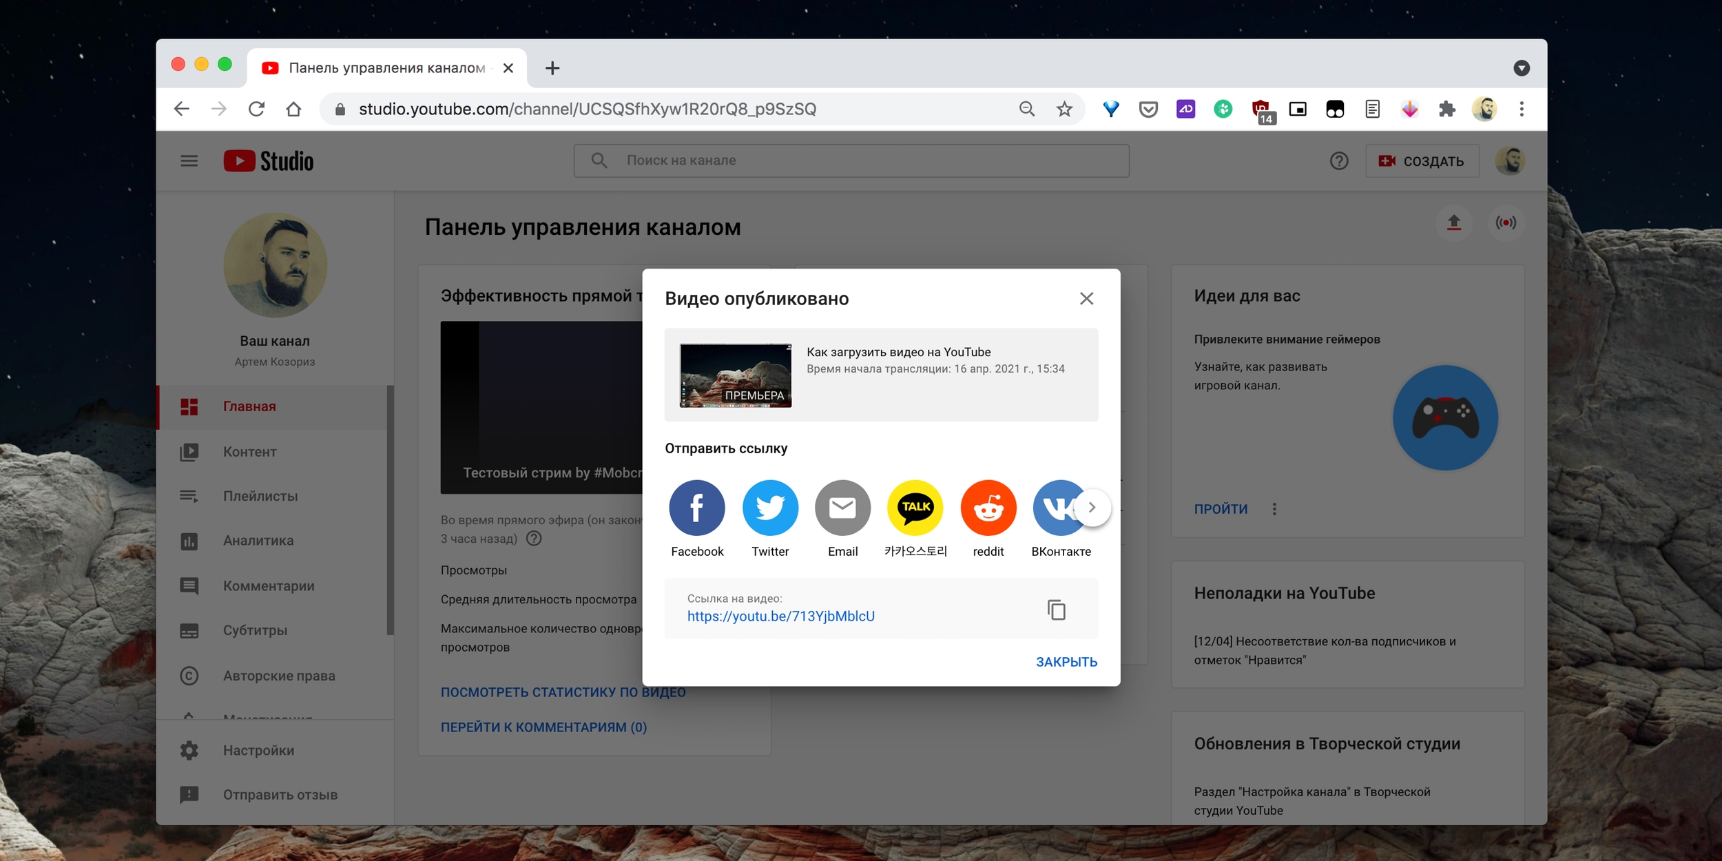
Task: Click close button on Видео опубликовано dialog
Action: click(1087, 299)
